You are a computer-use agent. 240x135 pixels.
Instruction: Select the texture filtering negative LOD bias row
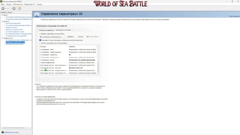(68, 70)
